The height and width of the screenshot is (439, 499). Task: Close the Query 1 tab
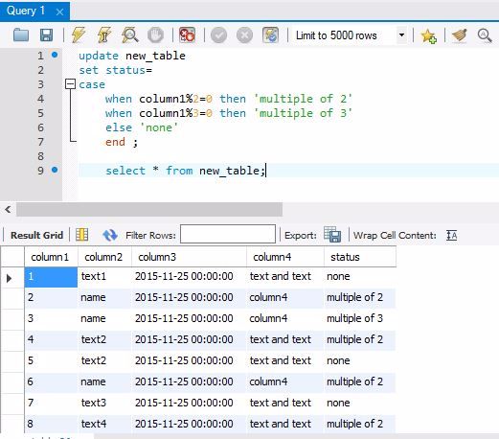click(x=59, y=12)
